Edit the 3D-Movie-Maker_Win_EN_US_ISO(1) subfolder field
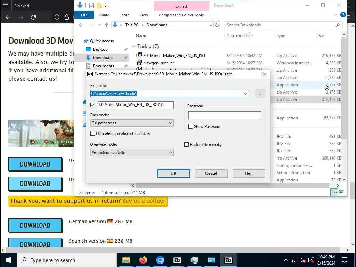 136,105
